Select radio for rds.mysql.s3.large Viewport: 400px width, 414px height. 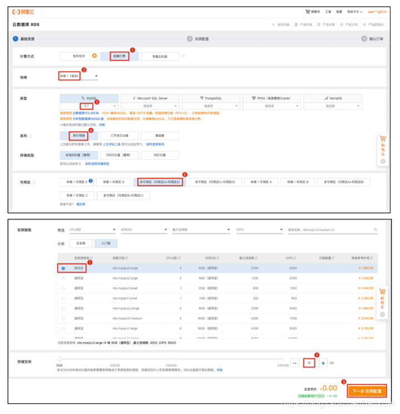point(63,268)
